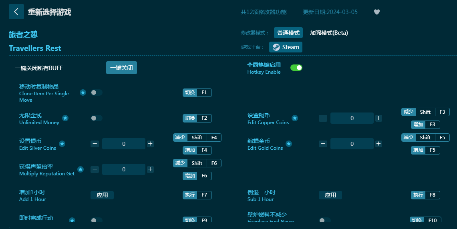
Task: Click star icon beside Multiply Reputation Get
Action: click(81, 169)
